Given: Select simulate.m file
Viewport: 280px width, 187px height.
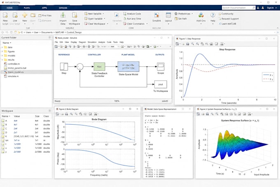Looking at the screenshot, I should click(x=26, y=76).
